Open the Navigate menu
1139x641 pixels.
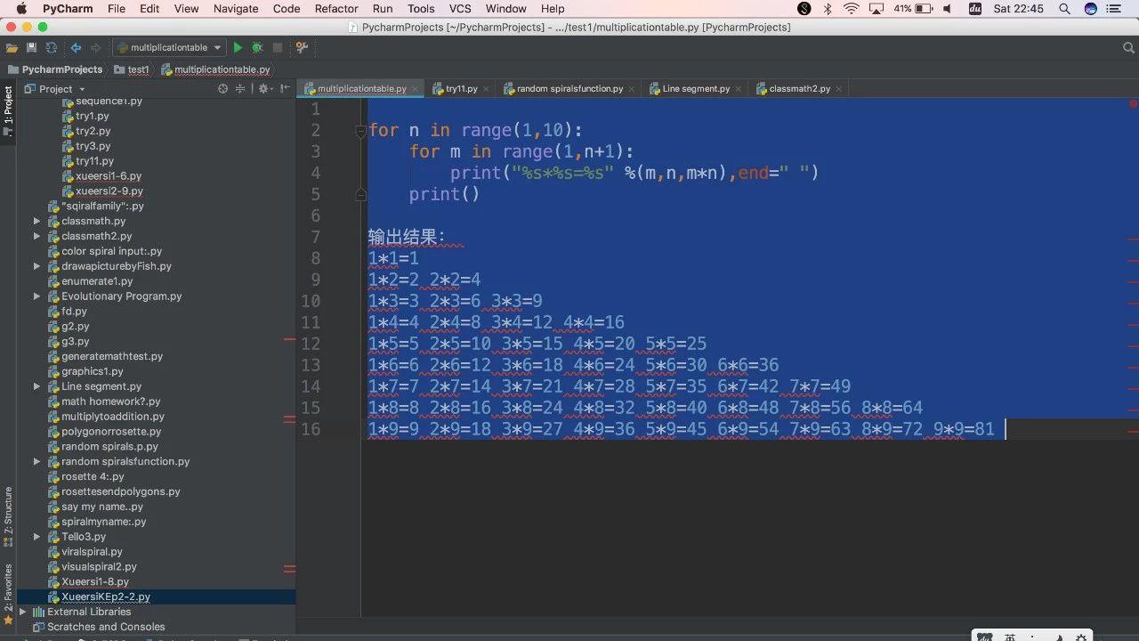pyautogui.click(x=236, y=9)
